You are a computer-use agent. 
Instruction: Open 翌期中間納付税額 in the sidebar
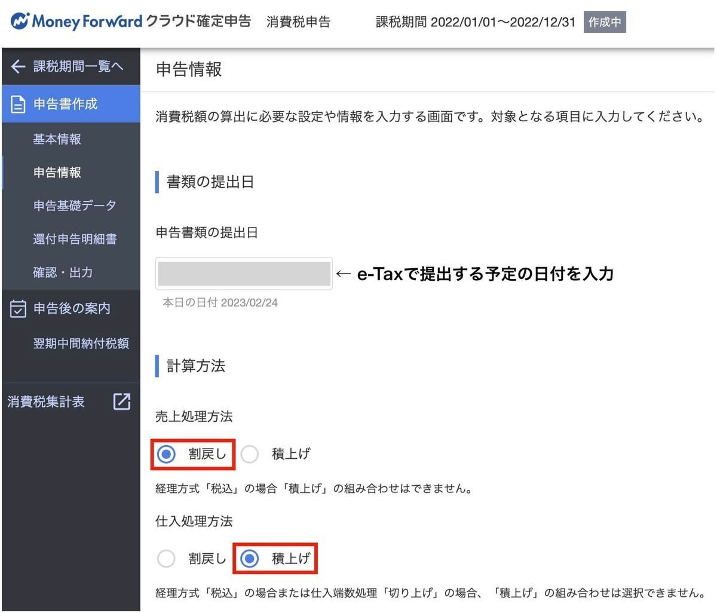pyautogui.click(x=81, y=344)
